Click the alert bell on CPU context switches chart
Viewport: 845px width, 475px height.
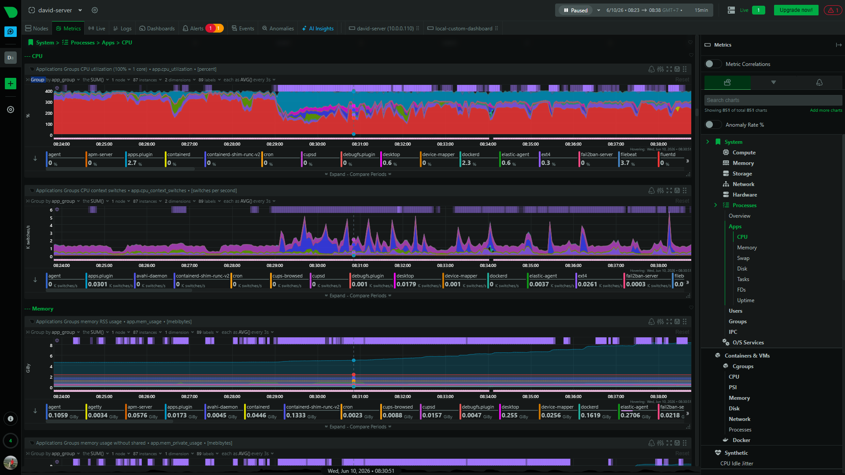[651, 190]
